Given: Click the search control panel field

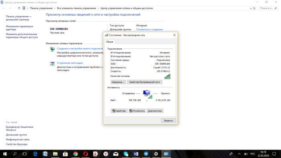Looking at the screenshot, I should tap(268, 8).
